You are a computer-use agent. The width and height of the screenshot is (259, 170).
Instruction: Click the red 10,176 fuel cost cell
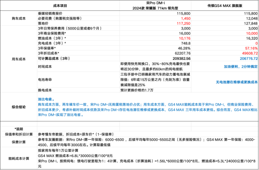[x=185, y=38]
